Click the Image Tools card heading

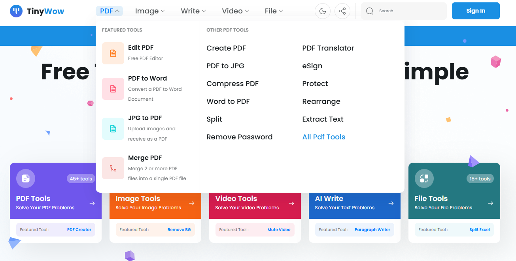[138, 199]
